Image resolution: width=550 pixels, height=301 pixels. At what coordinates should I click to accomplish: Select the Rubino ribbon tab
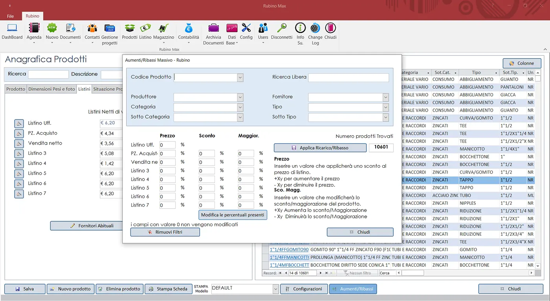click(x=33, y=16)
